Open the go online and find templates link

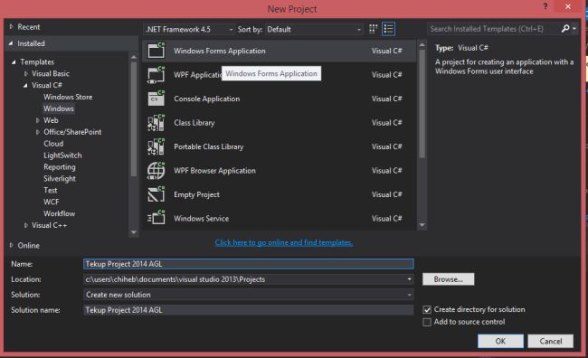[x=284, y=242]
